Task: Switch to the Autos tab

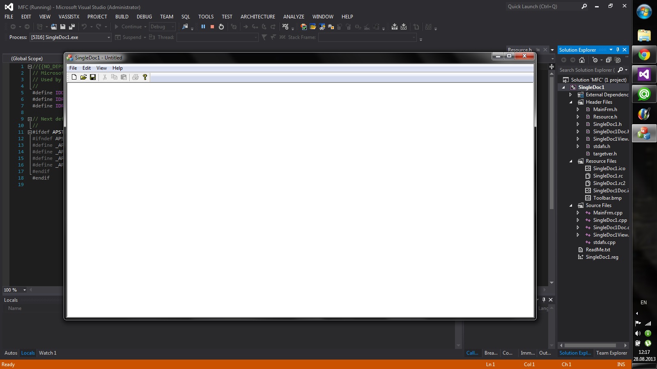Action: (x=11, y=353)
